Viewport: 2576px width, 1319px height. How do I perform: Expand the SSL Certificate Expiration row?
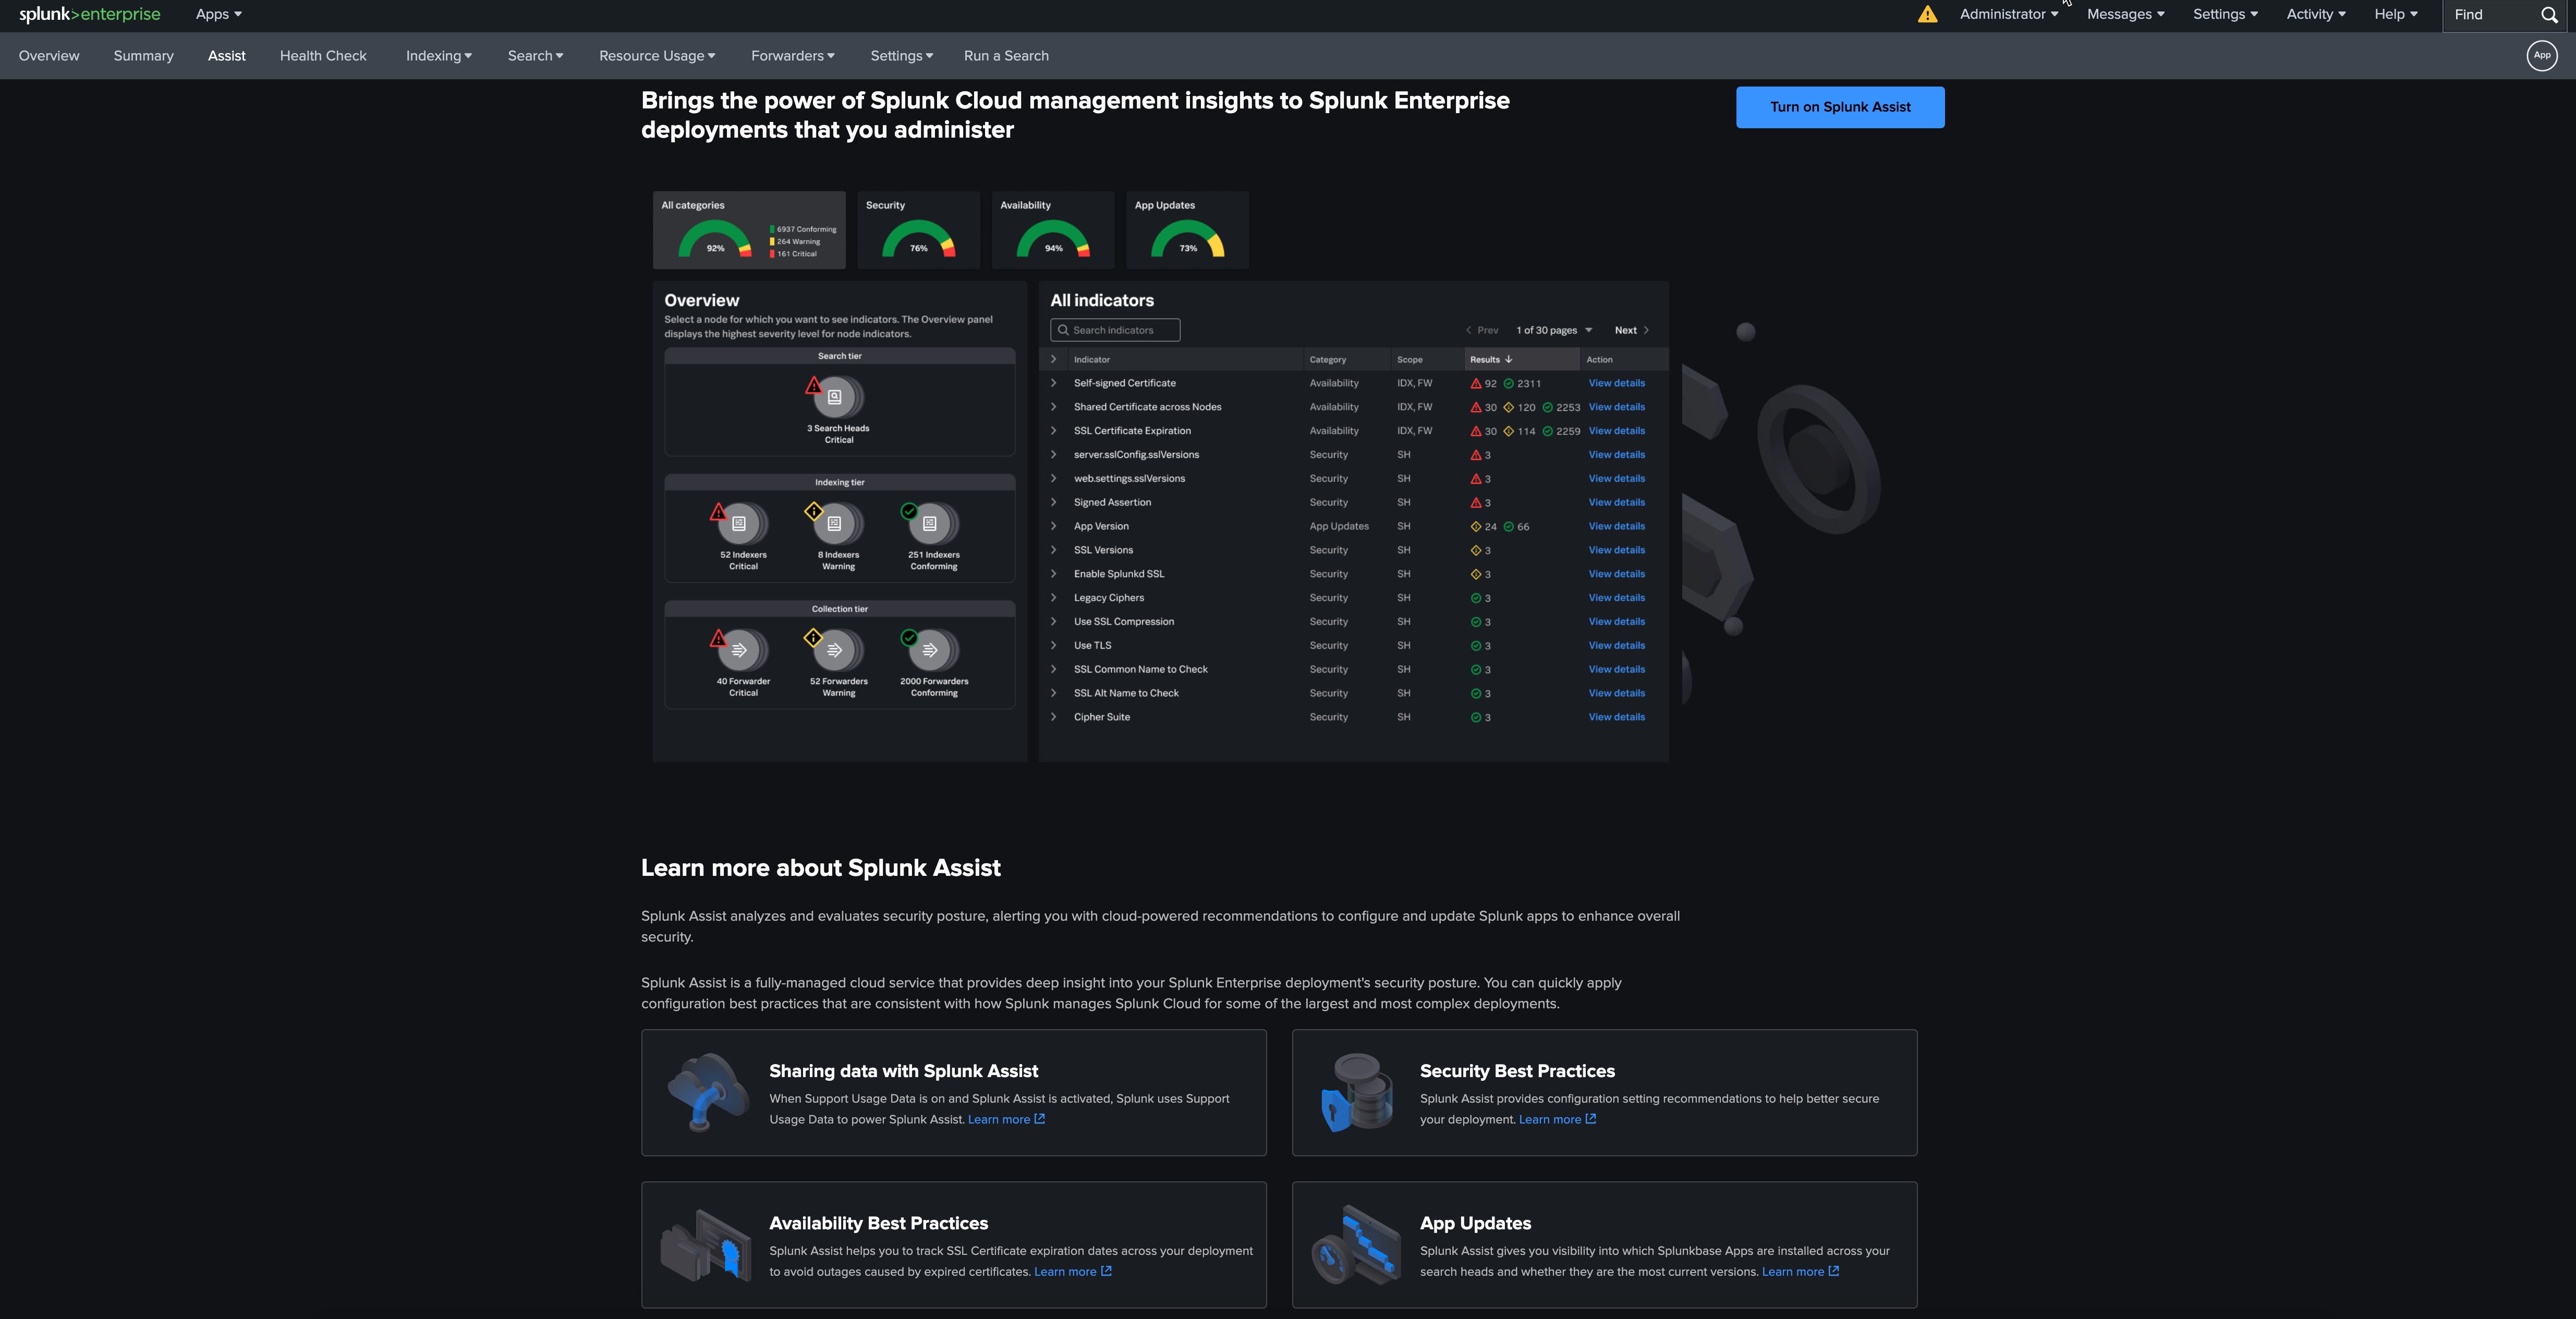coord(1053,431)
